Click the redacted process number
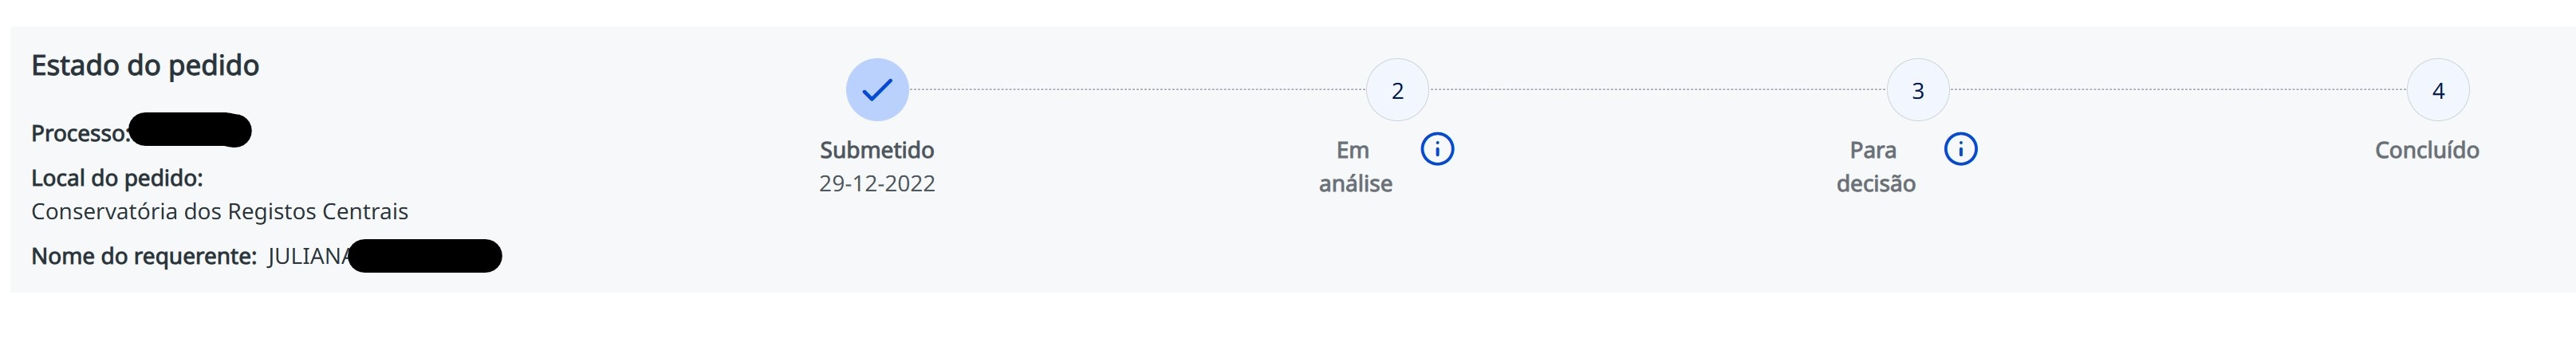Screen dimensions: 2576x350 click(190, 131)
